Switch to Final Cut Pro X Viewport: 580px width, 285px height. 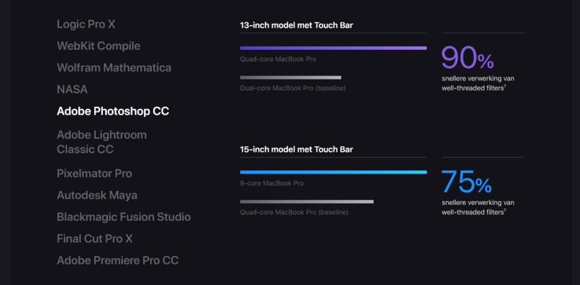pyautogui.click(x=95, y=239)
